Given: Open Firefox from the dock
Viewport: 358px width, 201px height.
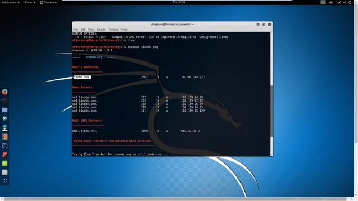Looking at the screenshot, I should pos(4,92).
